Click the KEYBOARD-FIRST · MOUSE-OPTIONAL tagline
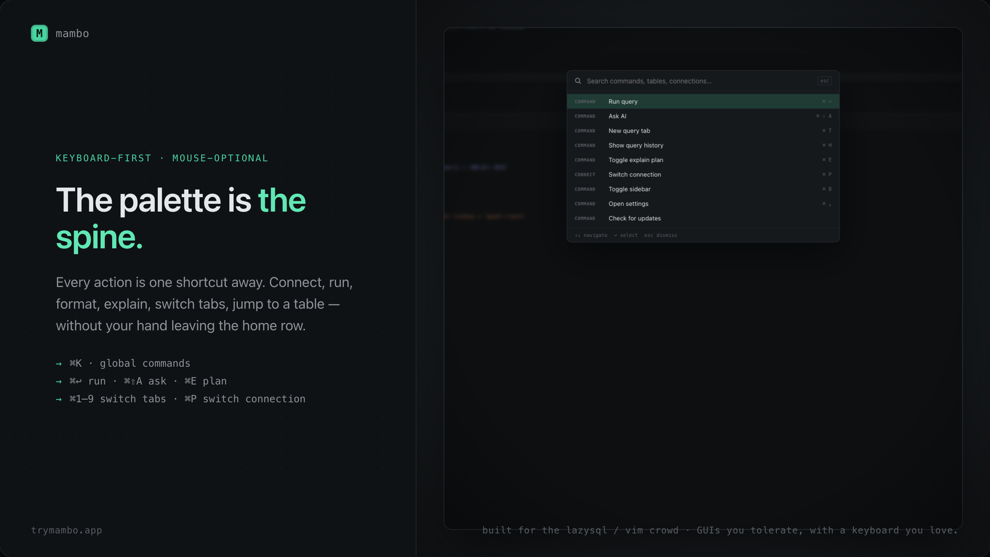 point(162,158)
